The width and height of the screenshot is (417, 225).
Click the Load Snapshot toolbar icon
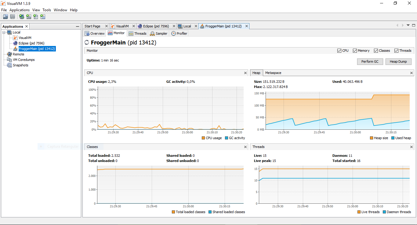click(5, 17)
